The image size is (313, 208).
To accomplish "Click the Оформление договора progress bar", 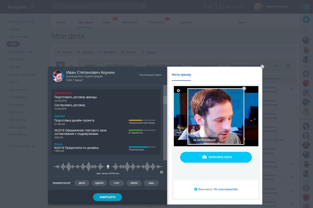I will click(142, 120).
